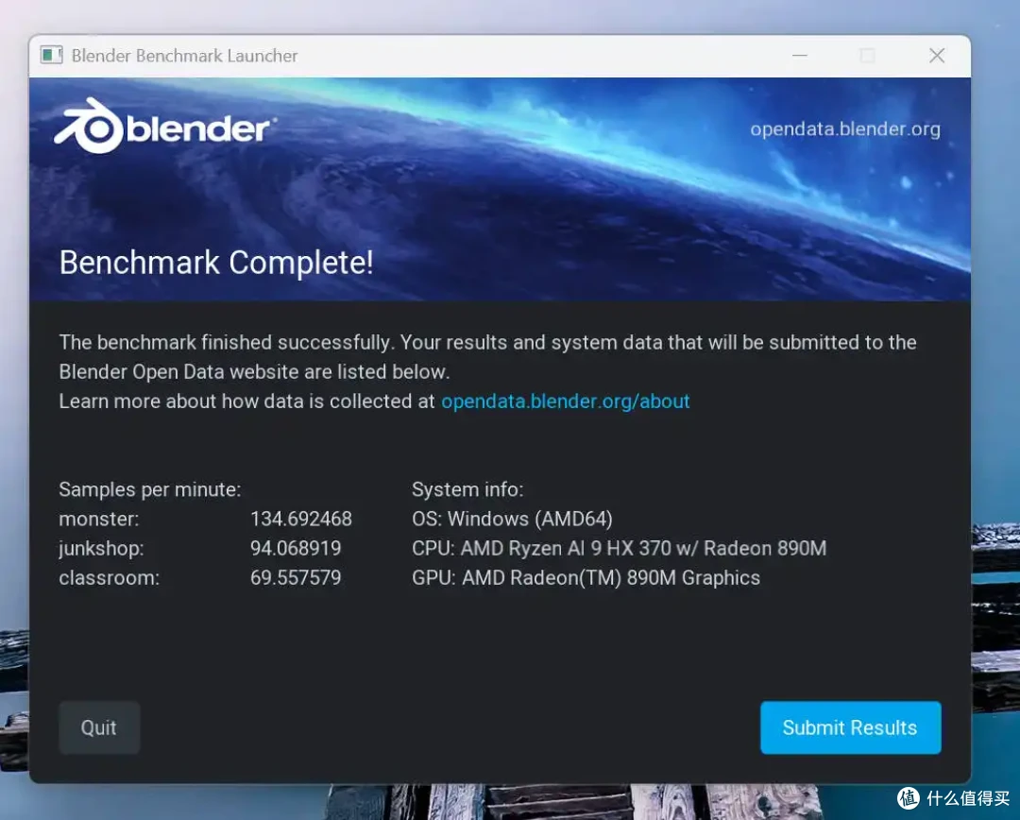
Task: Click 'Samples per minute:' heading
Action: click(x=149, y=489)
